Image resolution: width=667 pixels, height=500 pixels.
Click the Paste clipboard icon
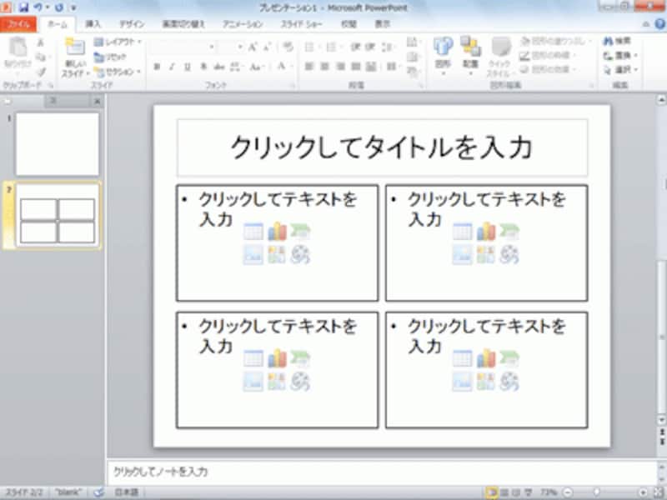[x=18, y=47]
